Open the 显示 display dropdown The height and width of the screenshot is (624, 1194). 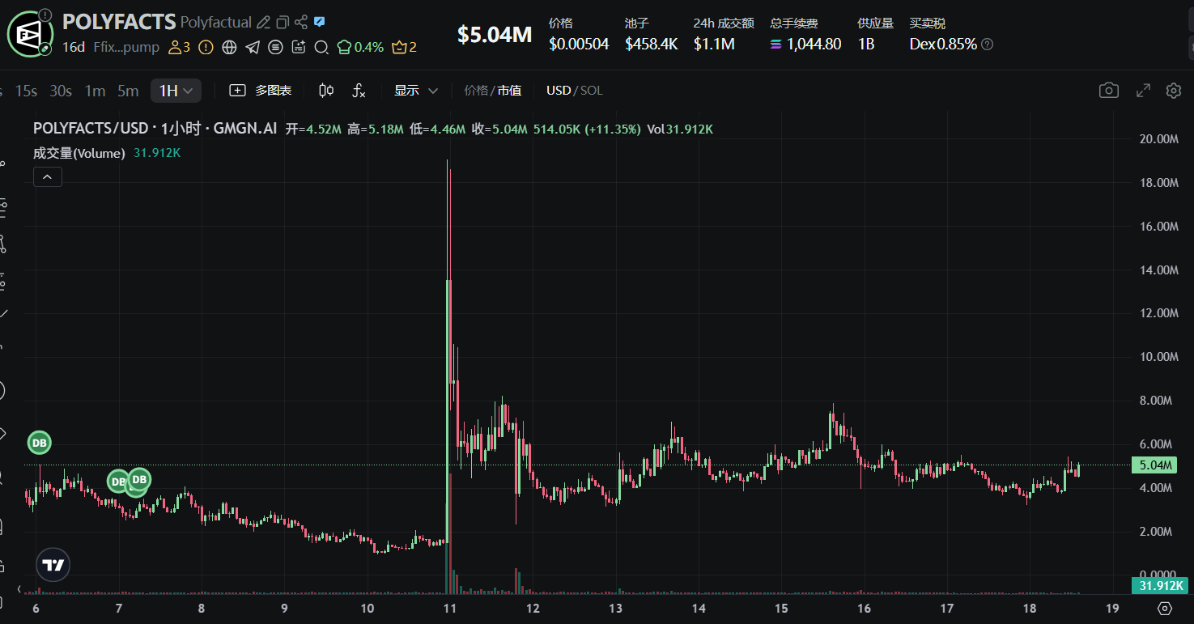tap(415, 91)
